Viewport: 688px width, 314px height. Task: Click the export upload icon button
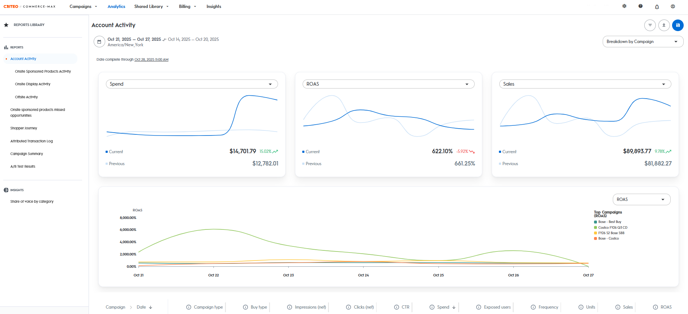(664, 25)
